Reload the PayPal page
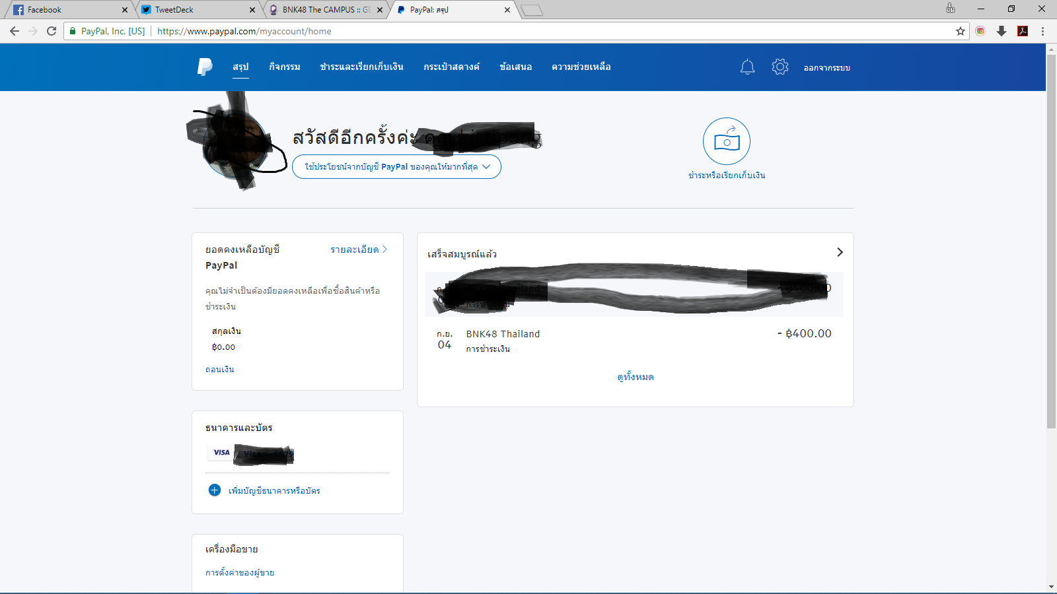The width and height of the screenshot is (1057, 594). (x=52, y=31)
